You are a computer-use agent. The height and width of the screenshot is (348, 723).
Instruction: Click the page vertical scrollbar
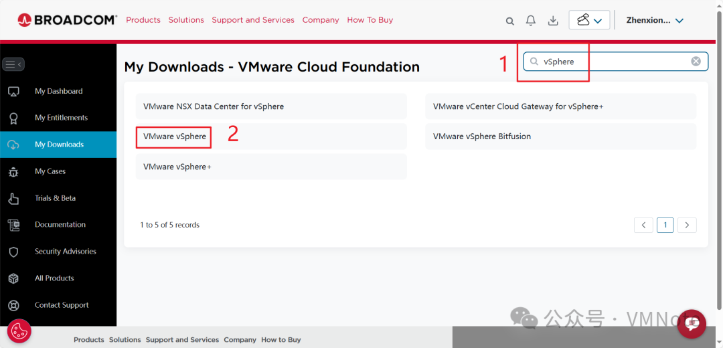point(719,161)
